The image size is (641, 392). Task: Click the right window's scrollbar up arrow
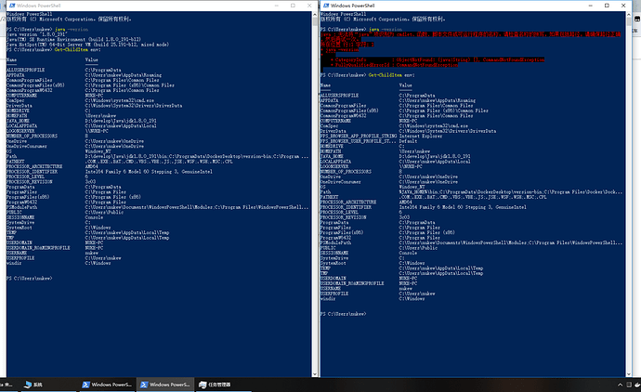[x=629, y=14]
